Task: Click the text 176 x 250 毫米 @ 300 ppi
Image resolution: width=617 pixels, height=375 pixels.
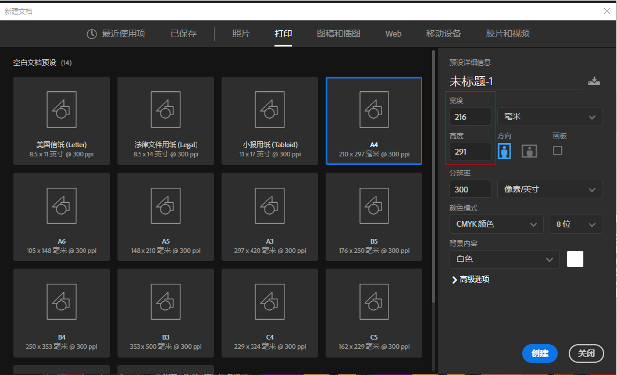Action: (375, 251)
